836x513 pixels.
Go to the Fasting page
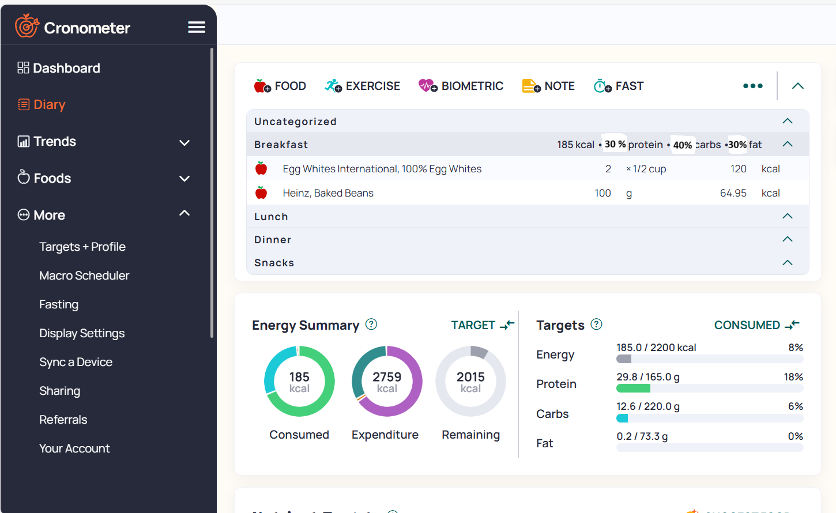coord(59,304)
